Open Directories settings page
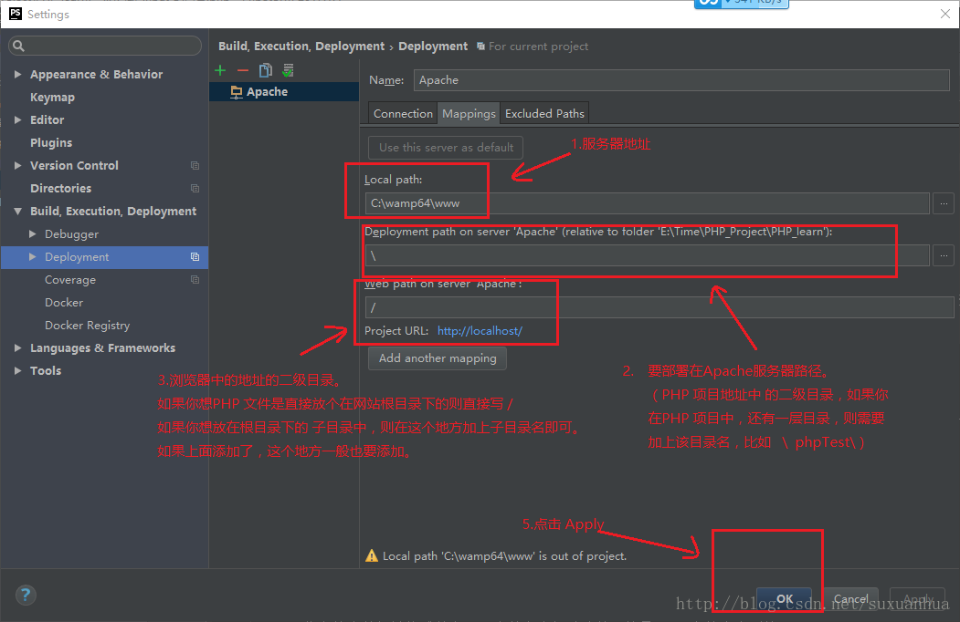This screenshot has width=960, height=622. (60, 189)
